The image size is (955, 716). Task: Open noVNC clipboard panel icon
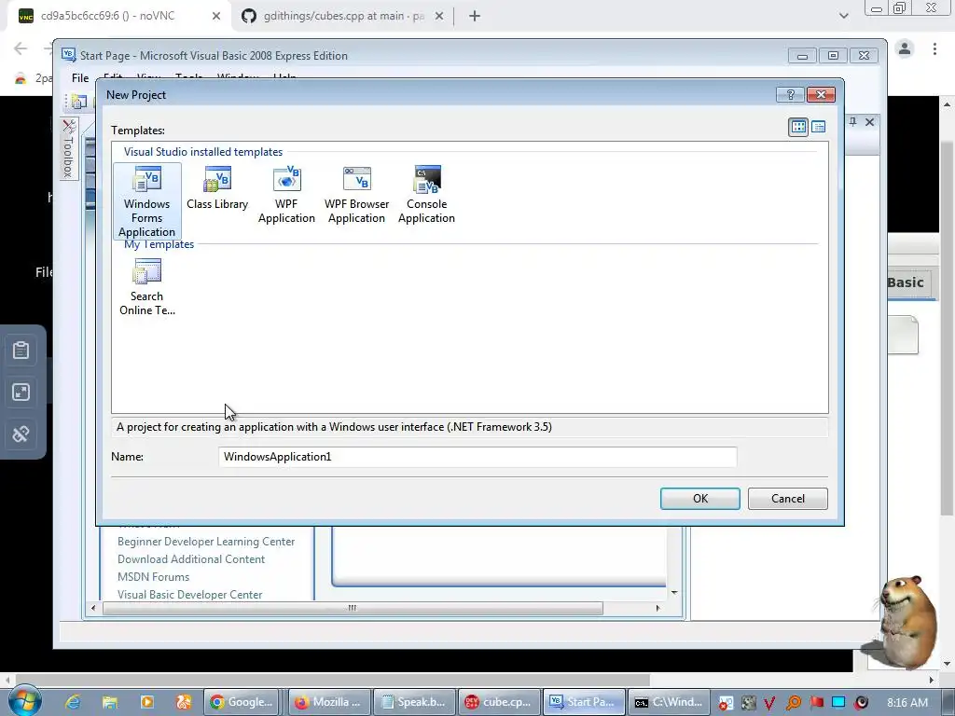click(21, 351)
